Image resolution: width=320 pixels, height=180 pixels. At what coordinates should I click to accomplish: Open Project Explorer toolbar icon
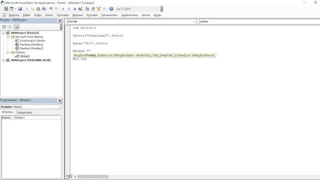tap(87, 9)
